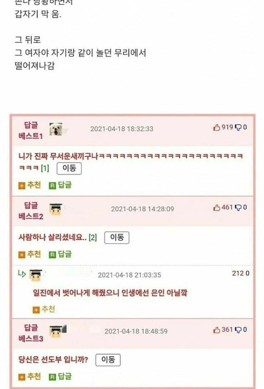Click 추천 under the nested 일진에서 reply
The width and height of the screenshot is (264, 389).
point(44,310)
